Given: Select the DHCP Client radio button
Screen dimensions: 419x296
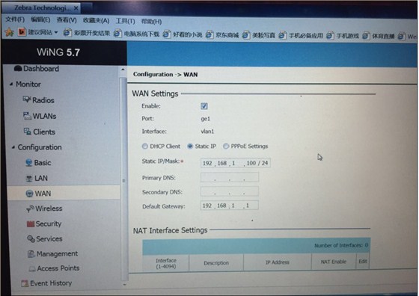Looking at the screenshot, I should (145, 147).
